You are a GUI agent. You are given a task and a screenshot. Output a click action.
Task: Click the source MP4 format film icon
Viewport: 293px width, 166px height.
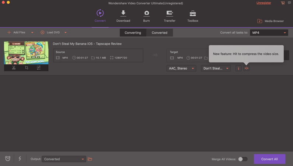(58, 58)
